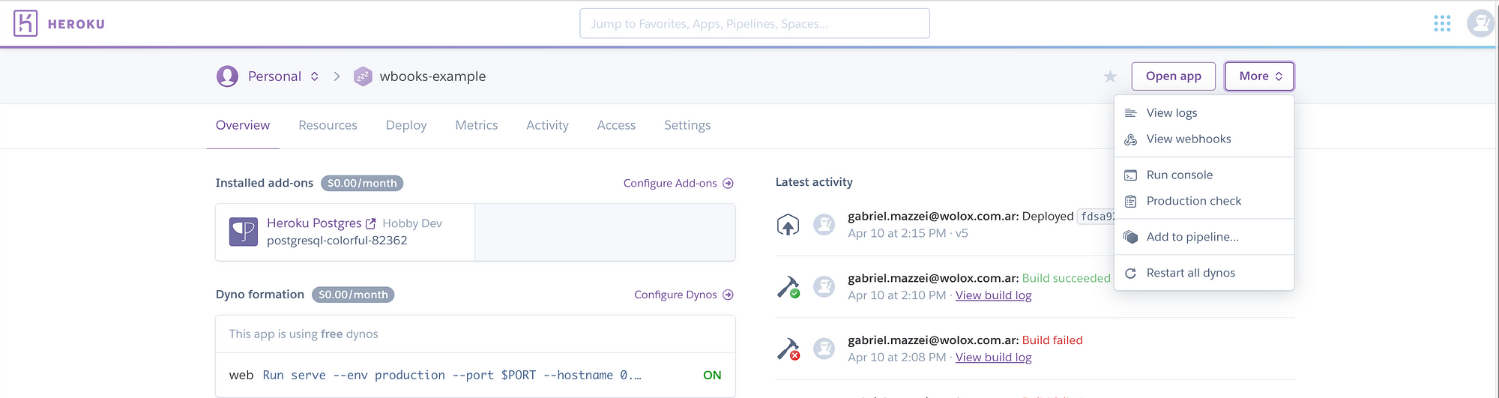Favorite the app with the star icon
The image size is (1499, 398).
(x=1110, y=76)
